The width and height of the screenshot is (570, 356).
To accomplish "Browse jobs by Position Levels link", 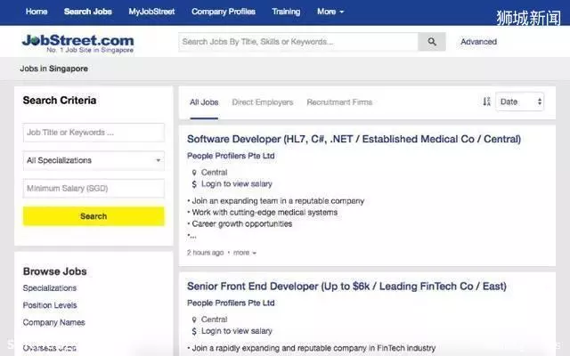I will click(50, 305).
